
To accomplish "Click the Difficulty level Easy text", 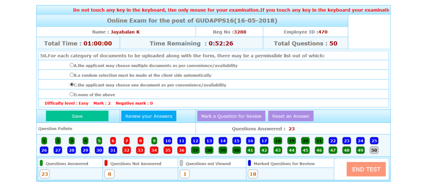I will pyautogui.click(x=66, y=104).
